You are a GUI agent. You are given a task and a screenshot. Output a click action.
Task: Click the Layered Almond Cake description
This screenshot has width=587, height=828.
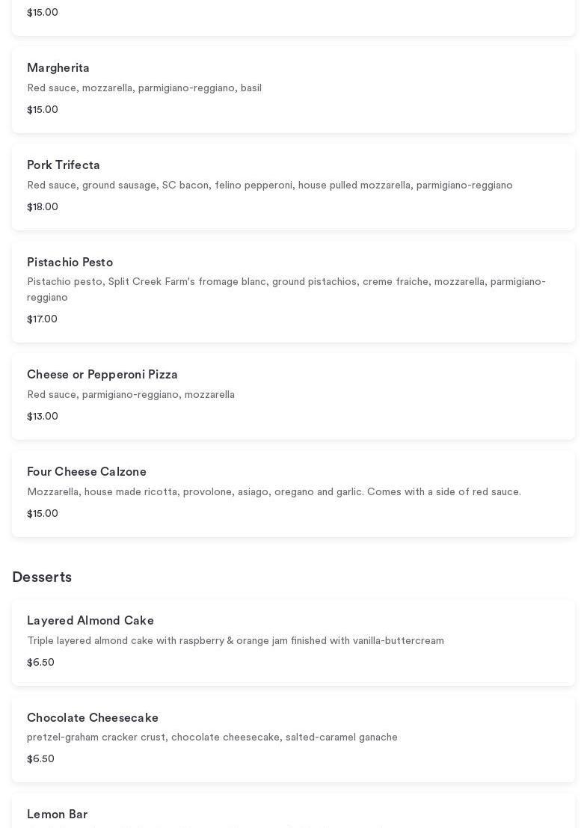(236, 641)
